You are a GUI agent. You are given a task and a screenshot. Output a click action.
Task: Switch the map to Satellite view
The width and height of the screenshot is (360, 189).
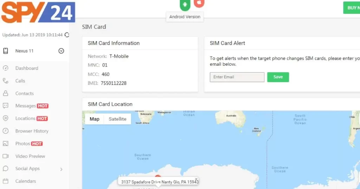click(117, 119)
